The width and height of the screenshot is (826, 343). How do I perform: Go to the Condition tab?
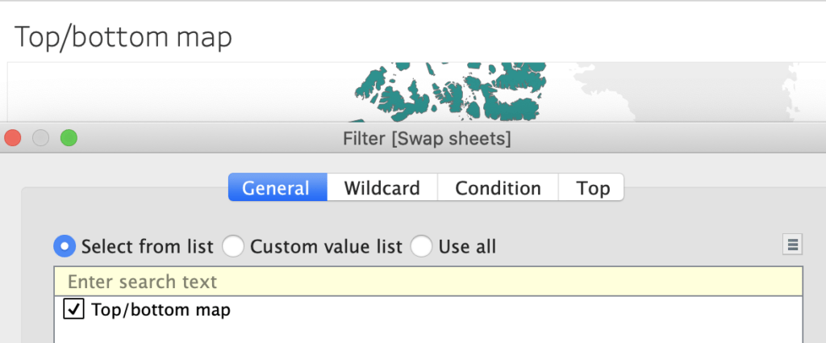[498, 188]
